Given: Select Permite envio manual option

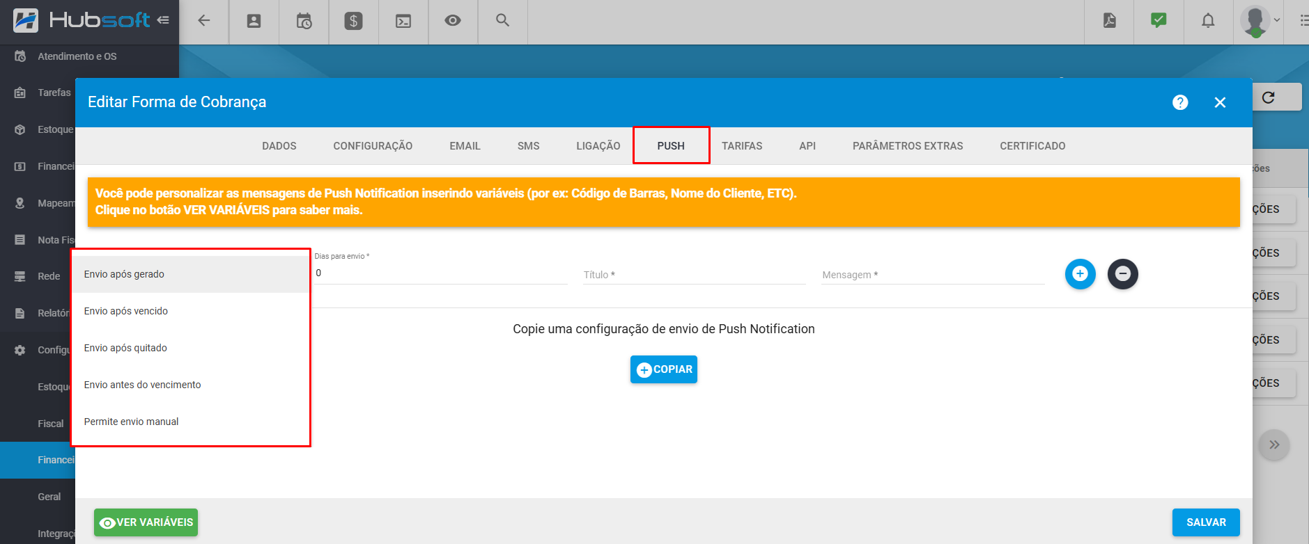Looking at the screenshot, I should click(x=191, y=422).
